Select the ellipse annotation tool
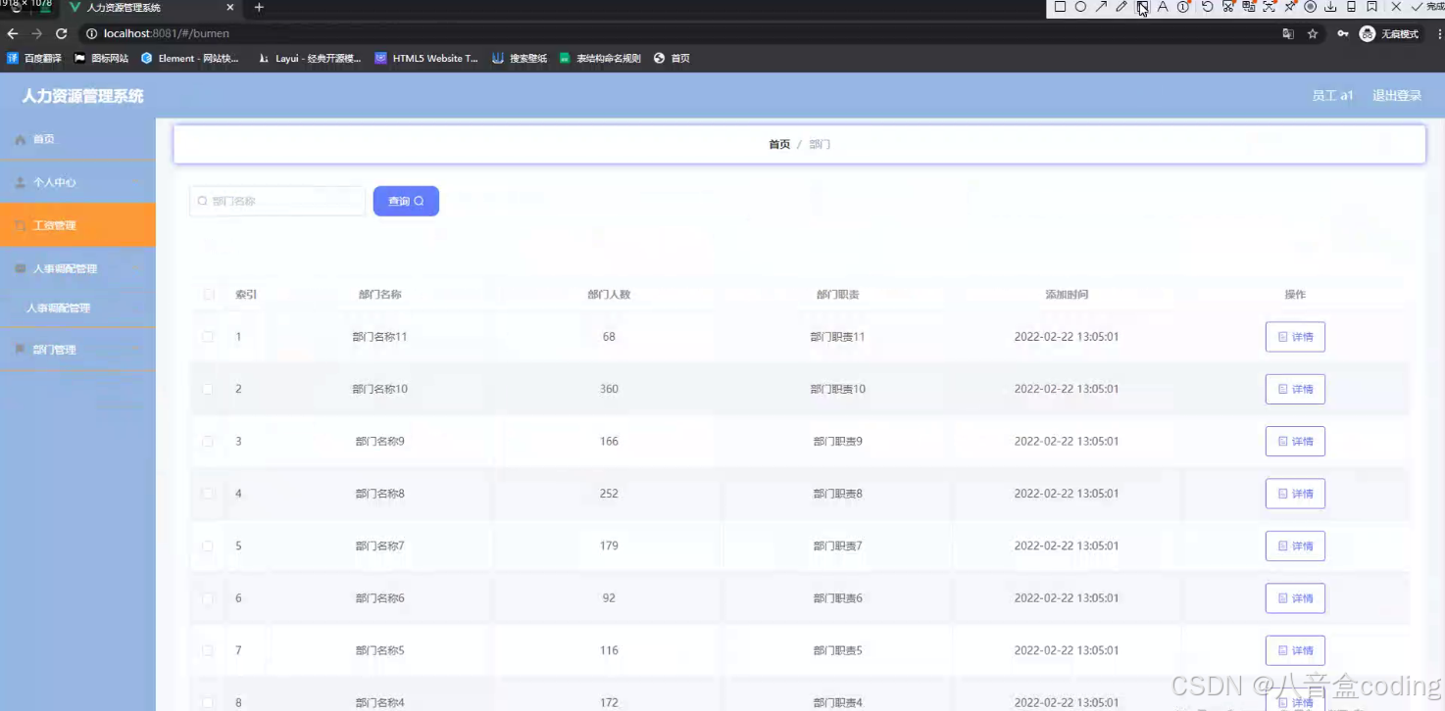Viewport: 1445px width, 711px height. [1080, 7]
